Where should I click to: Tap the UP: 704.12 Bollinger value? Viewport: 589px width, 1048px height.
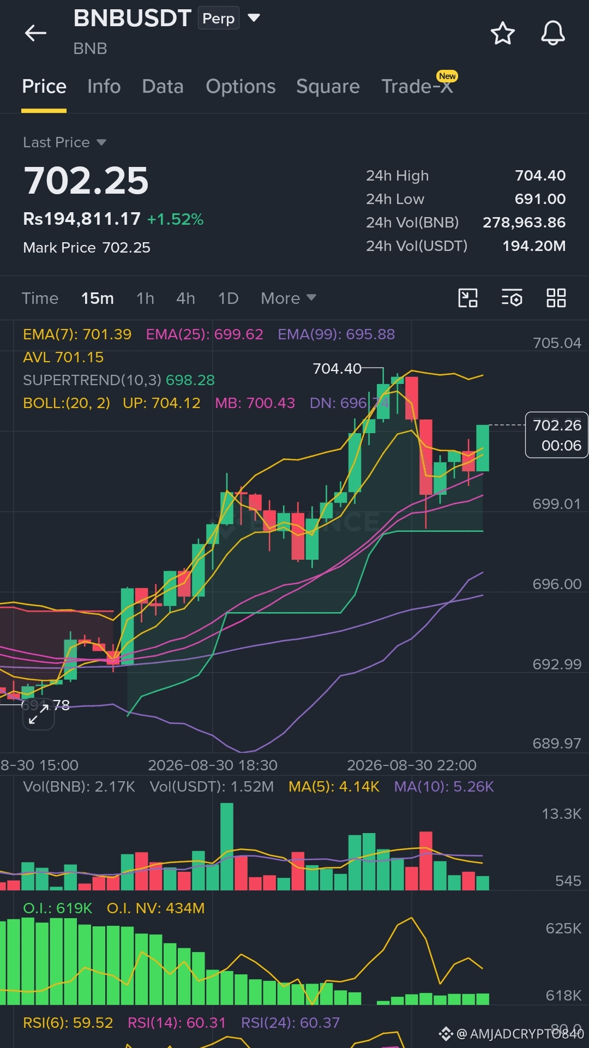tap(161, 403)
